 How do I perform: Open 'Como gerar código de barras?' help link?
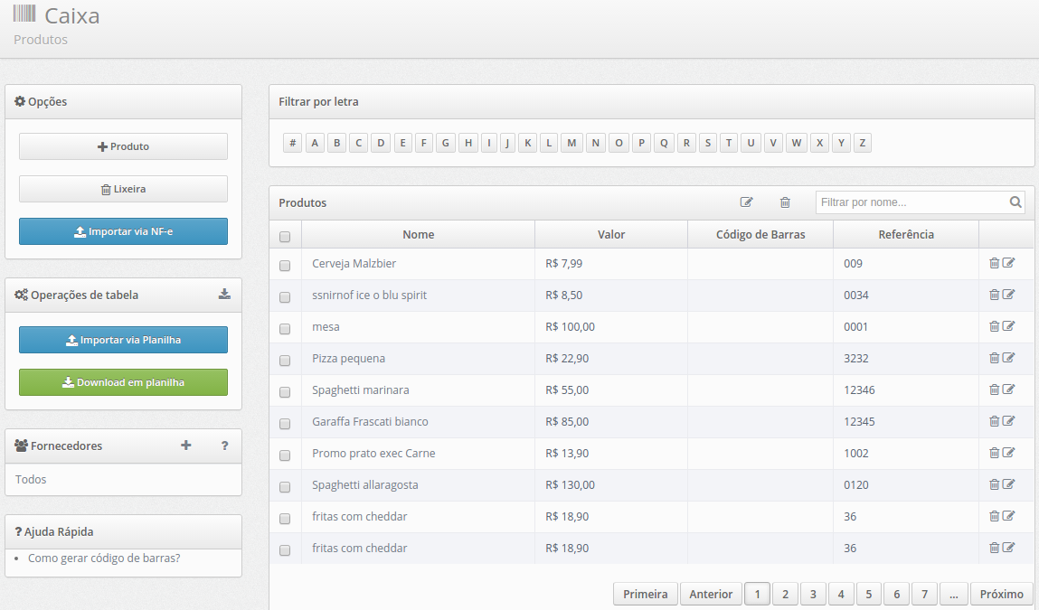point(104,558)
